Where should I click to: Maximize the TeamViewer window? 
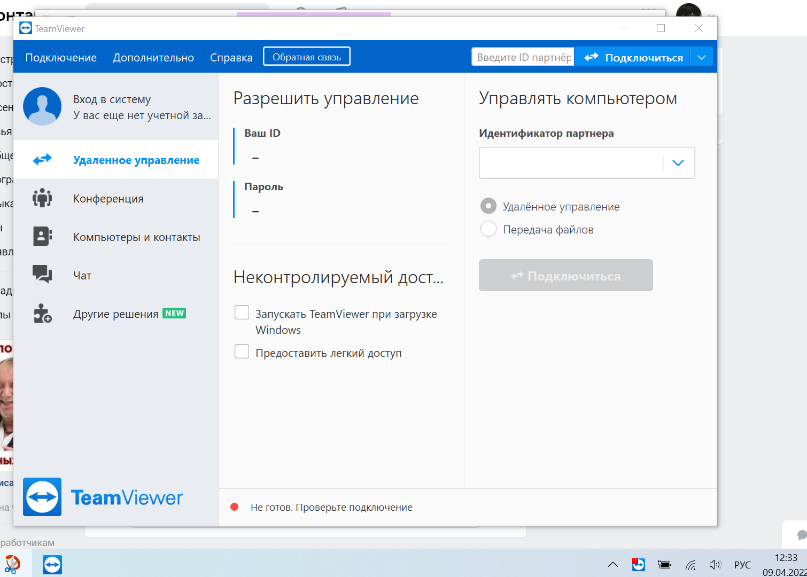(661, 28)
